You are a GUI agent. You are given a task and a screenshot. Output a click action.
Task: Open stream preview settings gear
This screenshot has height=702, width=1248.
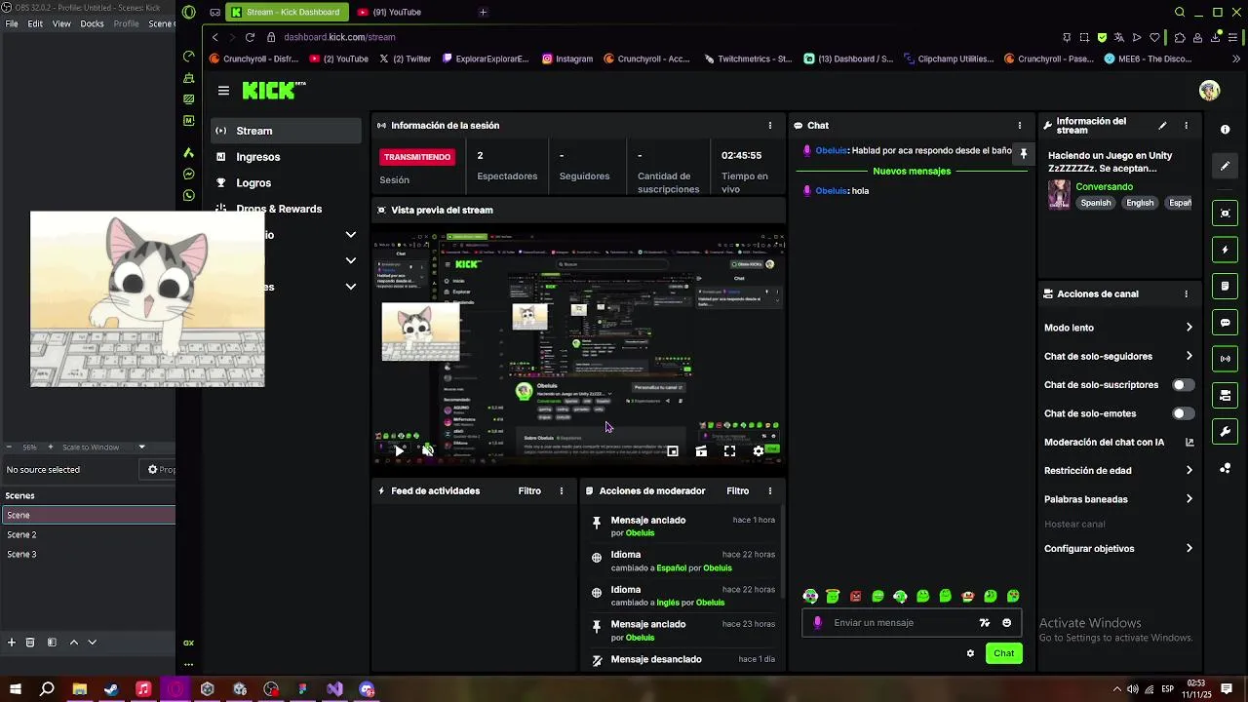pyautogui.click(x=759, y=451)
